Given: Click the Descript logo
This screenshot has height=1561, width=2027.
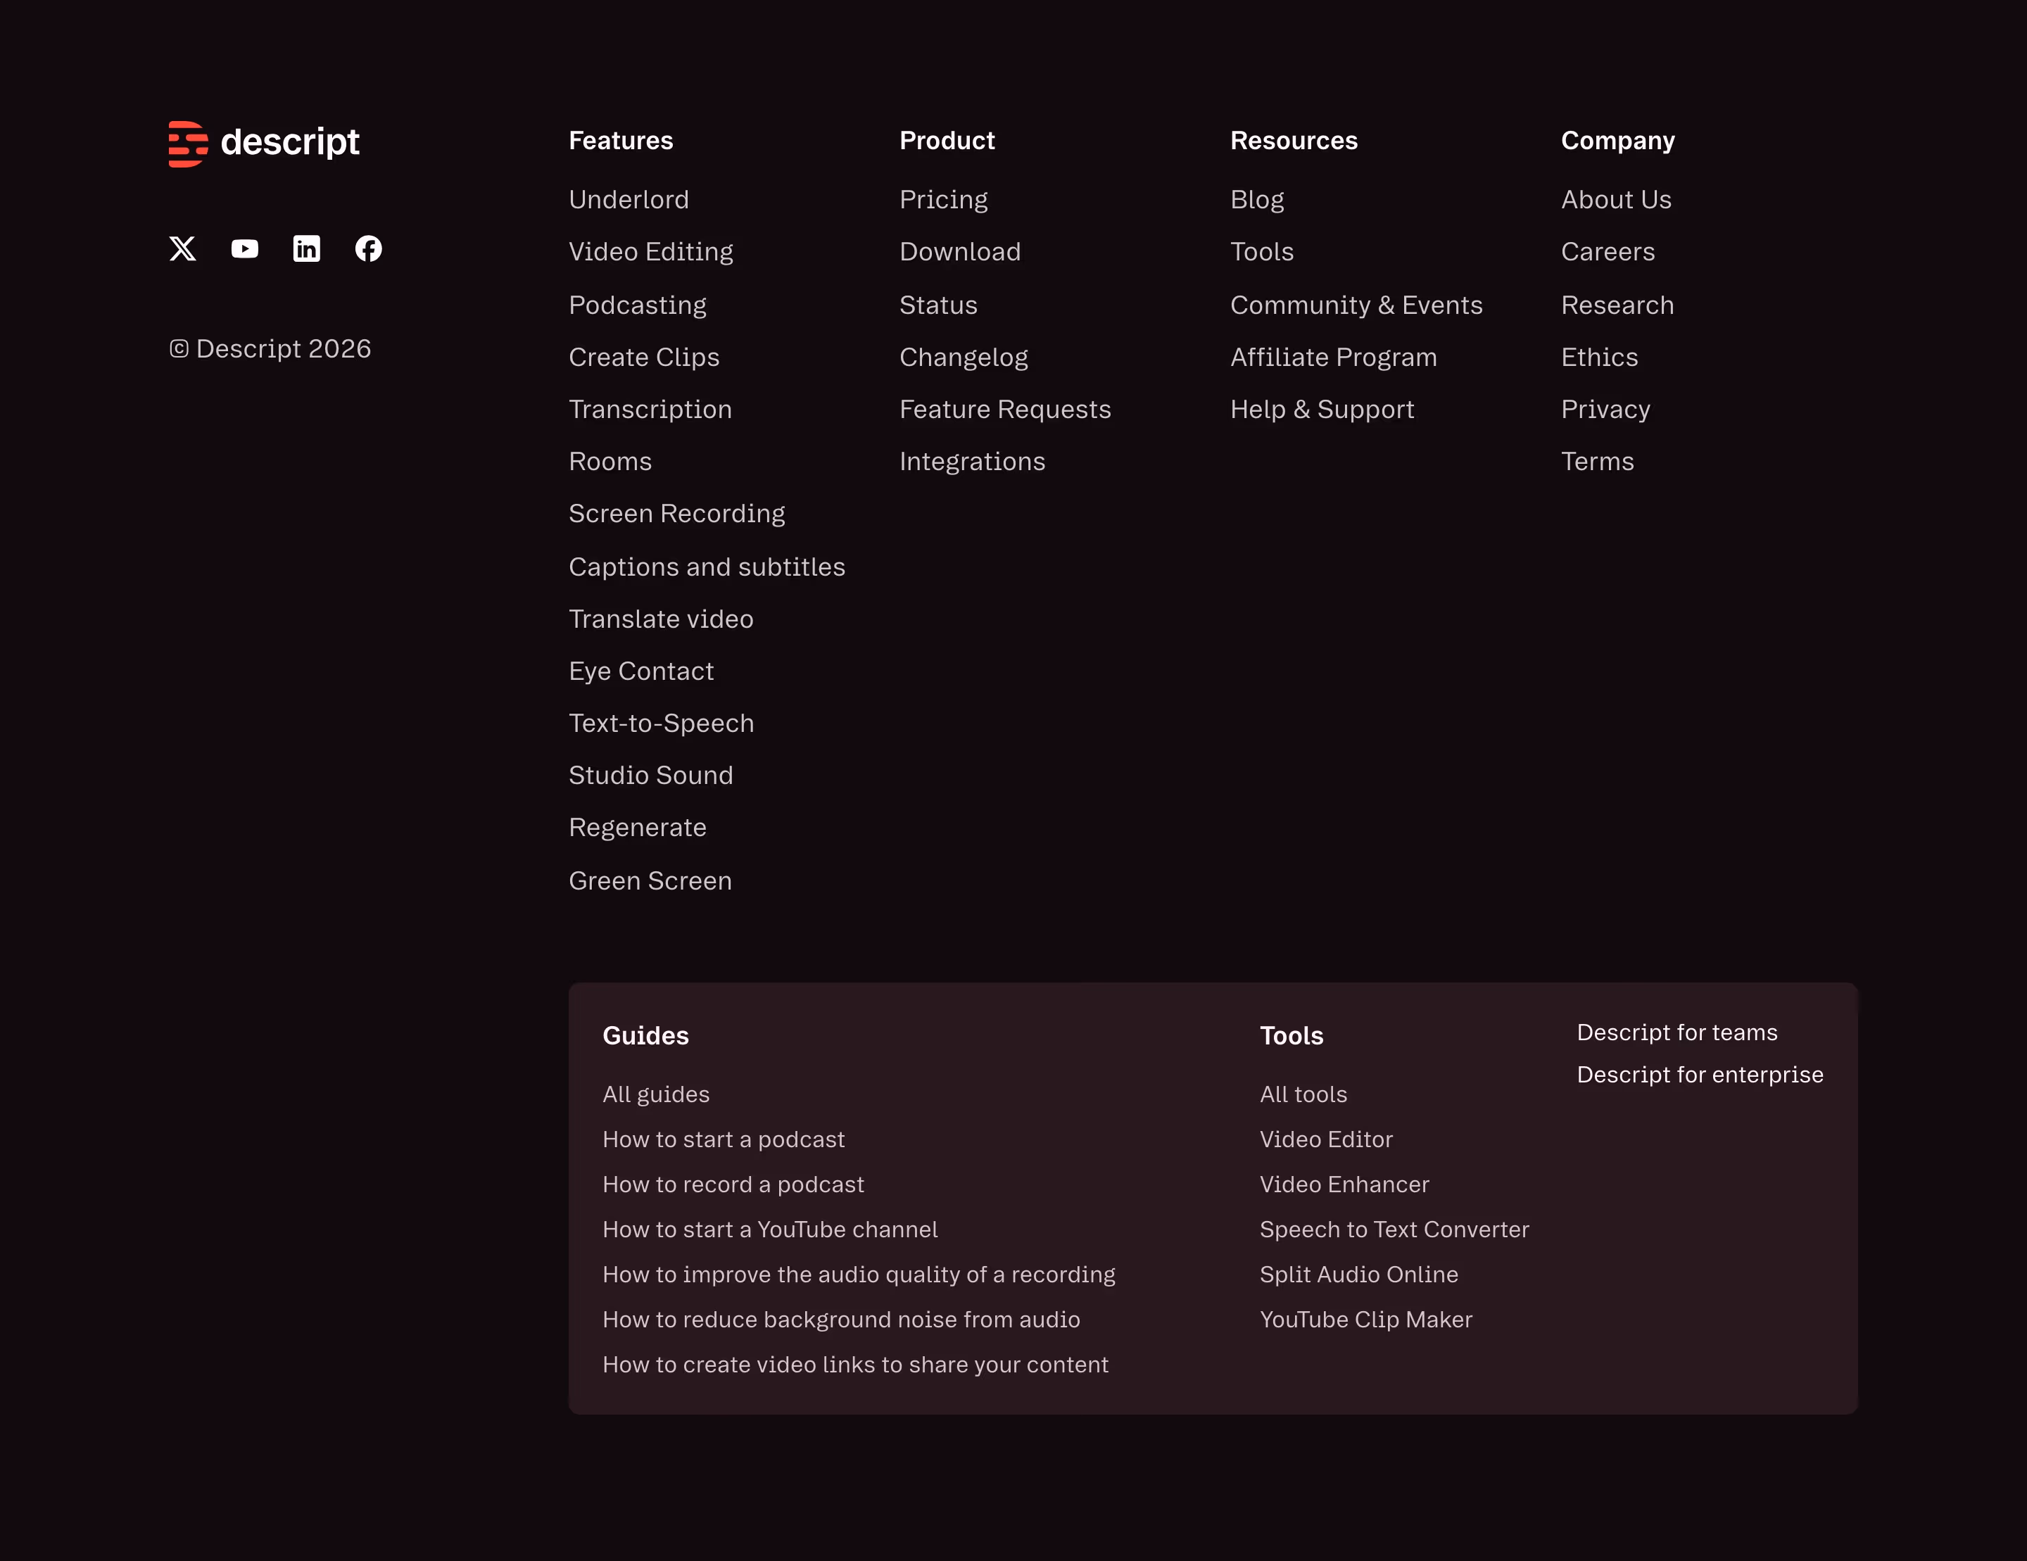Looking at the screenshot, I should pyautogui.click(x=264, y=143).
